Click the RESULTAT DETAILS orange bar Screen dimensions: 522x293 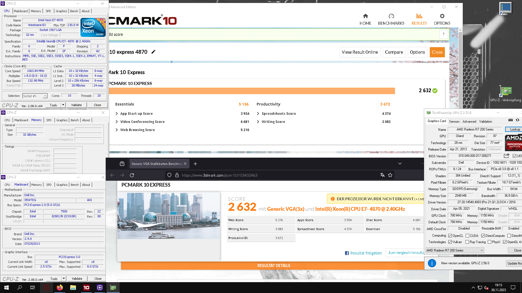(x=273, y=266)
